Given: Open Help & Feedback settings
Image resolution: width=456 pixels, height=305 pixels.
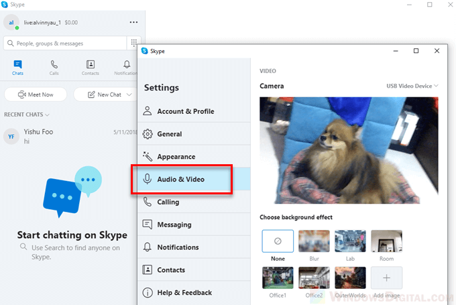Looking at the screenshot, I should point(194,292).
